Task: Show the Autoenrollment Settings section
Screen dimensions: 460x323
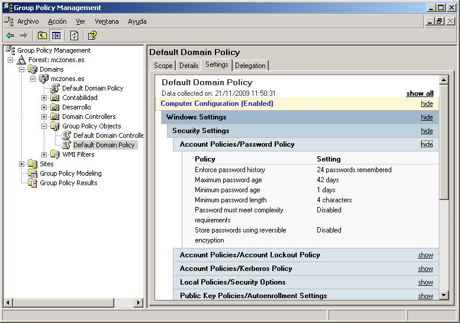Action: coord(426,296)
